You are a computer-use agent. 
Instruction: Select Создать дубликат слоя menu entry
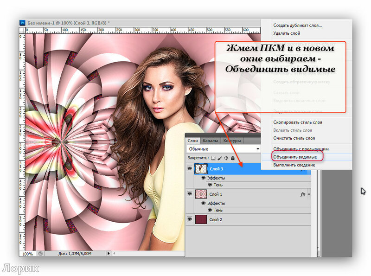pos(297,26)
